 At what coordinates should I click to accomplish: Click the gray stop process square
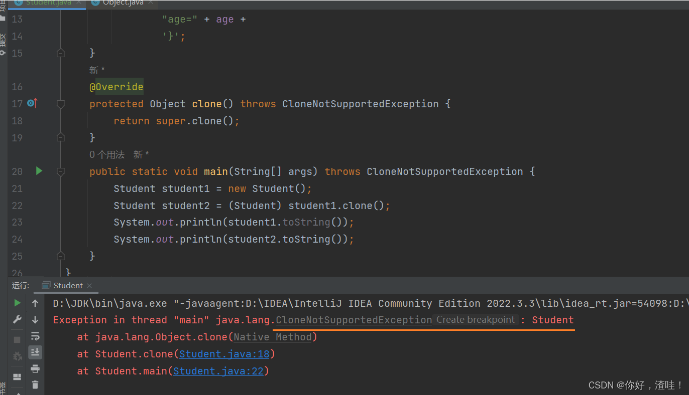[18, 339]
